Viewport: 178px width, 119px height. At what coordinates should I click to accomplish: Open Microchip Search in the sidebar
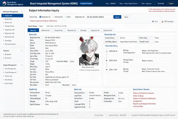[10, 44]
